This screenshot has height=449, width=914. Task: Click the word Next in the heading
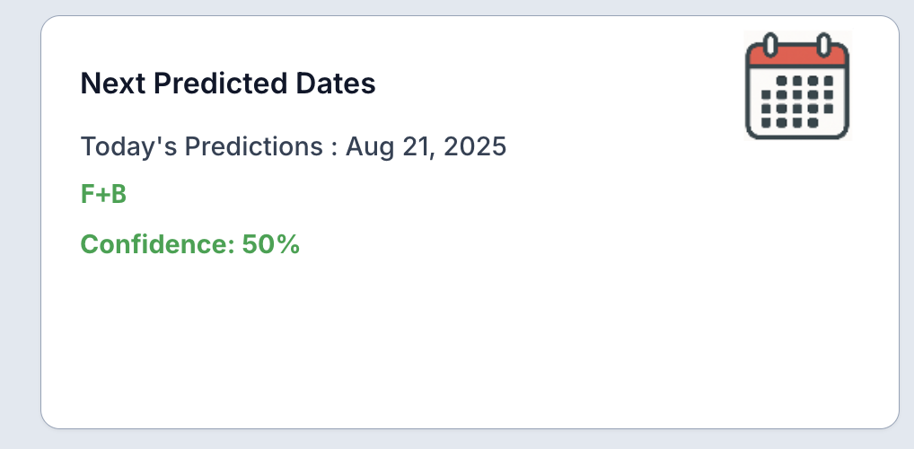tap(112, 83)
